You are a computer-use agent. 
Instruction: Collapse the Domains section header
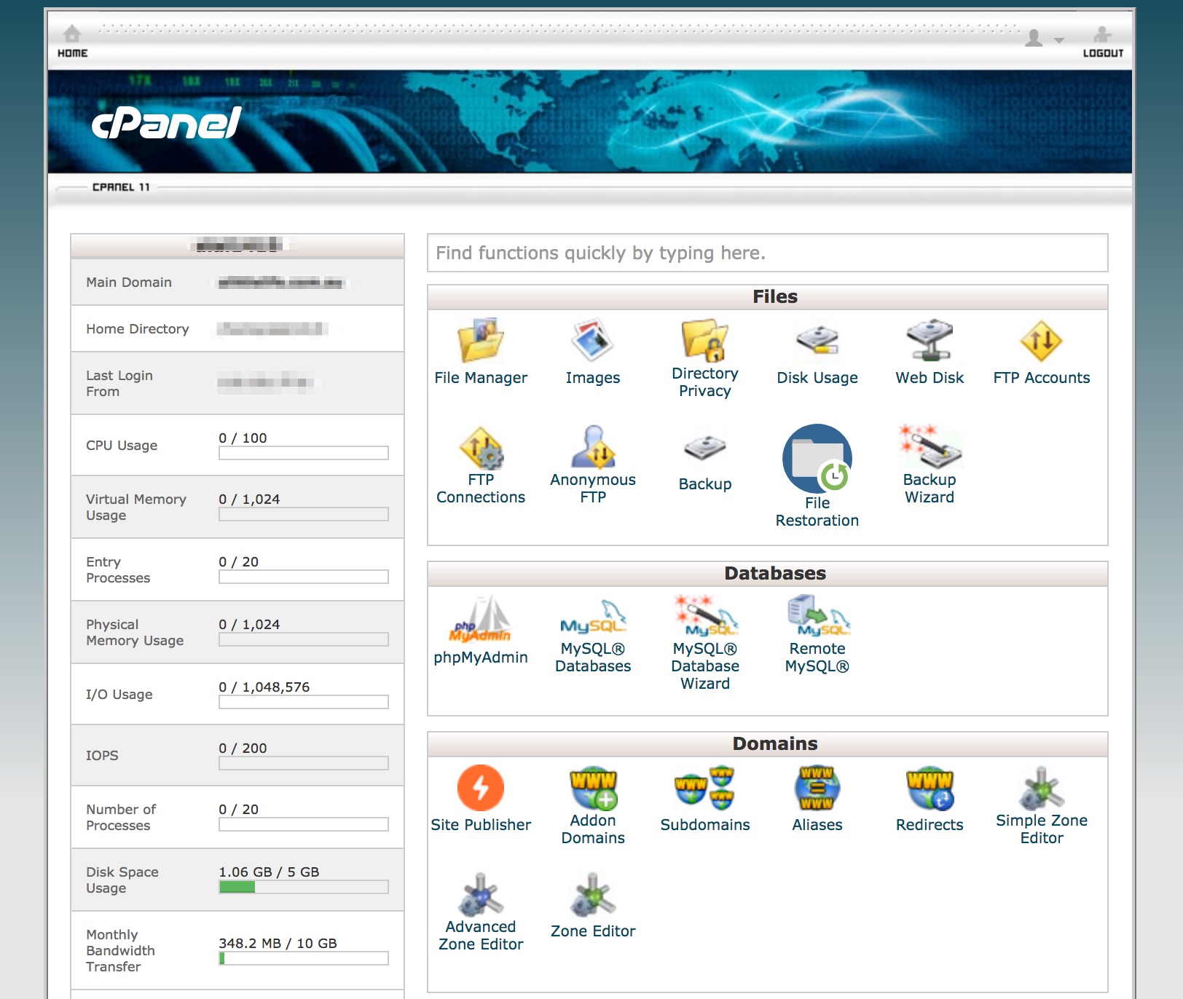click(x=768, y=743)
